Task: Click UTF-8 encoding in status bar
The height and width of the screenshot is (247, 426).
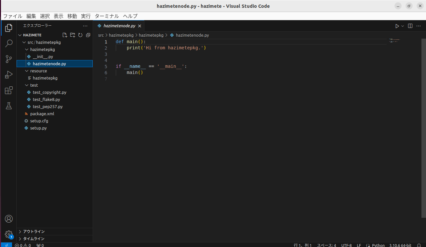Action: (346, 245)
